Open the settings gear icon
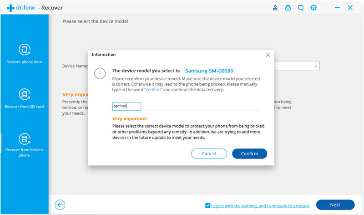Image resolution: width=364 pixels, height=215 pixels. click(x=313, y=8)
